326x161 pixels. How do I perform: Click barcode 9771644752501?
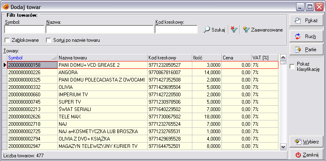pyautogui.click(x=170, y=146)
